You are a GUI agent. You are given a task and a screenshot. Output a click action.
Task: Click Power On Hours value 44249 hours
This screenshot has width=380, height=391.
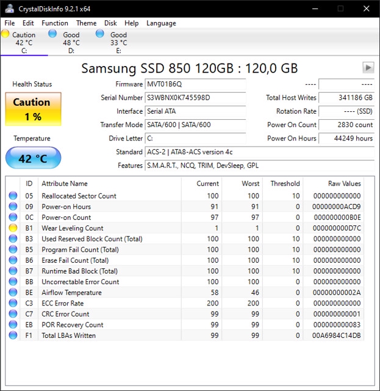[x=346, y=138]
